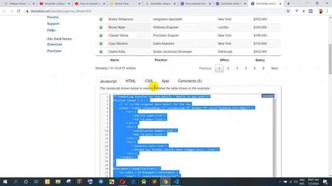The height and width of the screenshot is (186, 332).
Task: Open the Chrome three-dot menu
Action: click(327, 11)
